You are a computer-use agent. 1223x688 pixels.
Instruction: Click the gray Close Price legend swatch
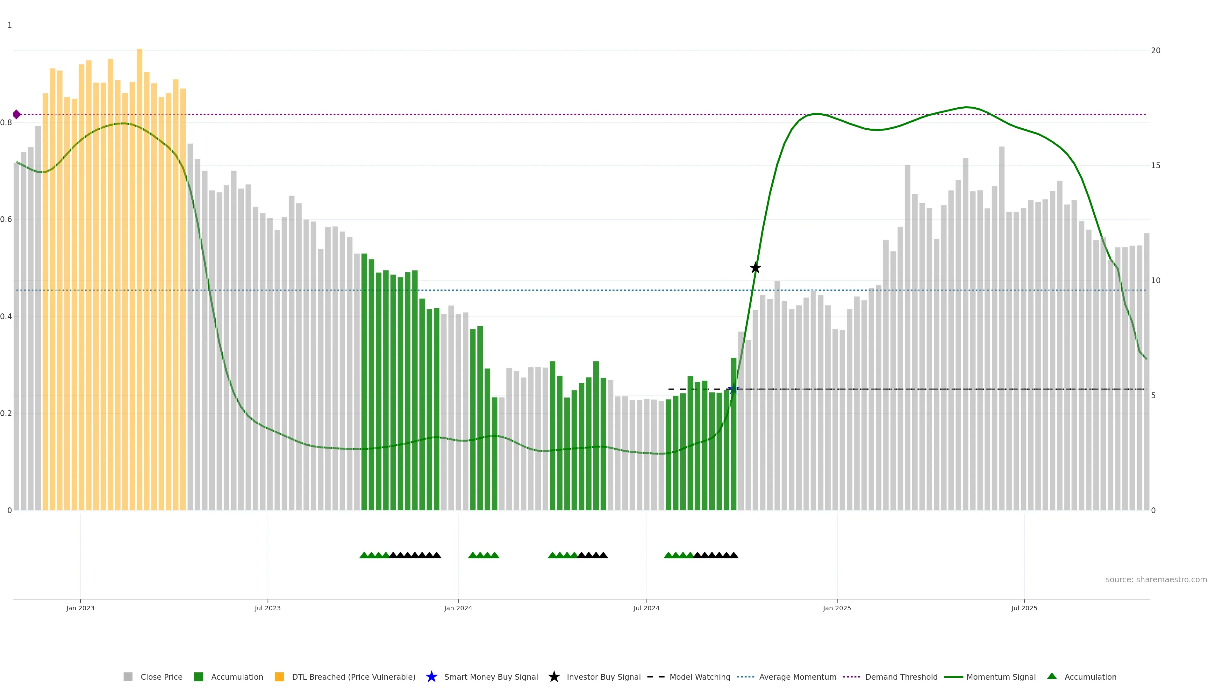click(x=128, y=677)
